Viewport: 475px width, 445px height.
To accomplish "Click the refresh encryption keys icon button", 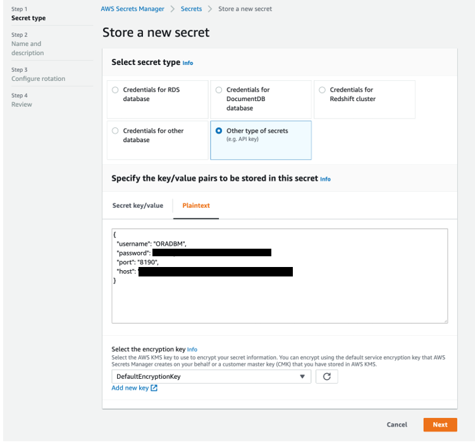I will click(326, 377).
